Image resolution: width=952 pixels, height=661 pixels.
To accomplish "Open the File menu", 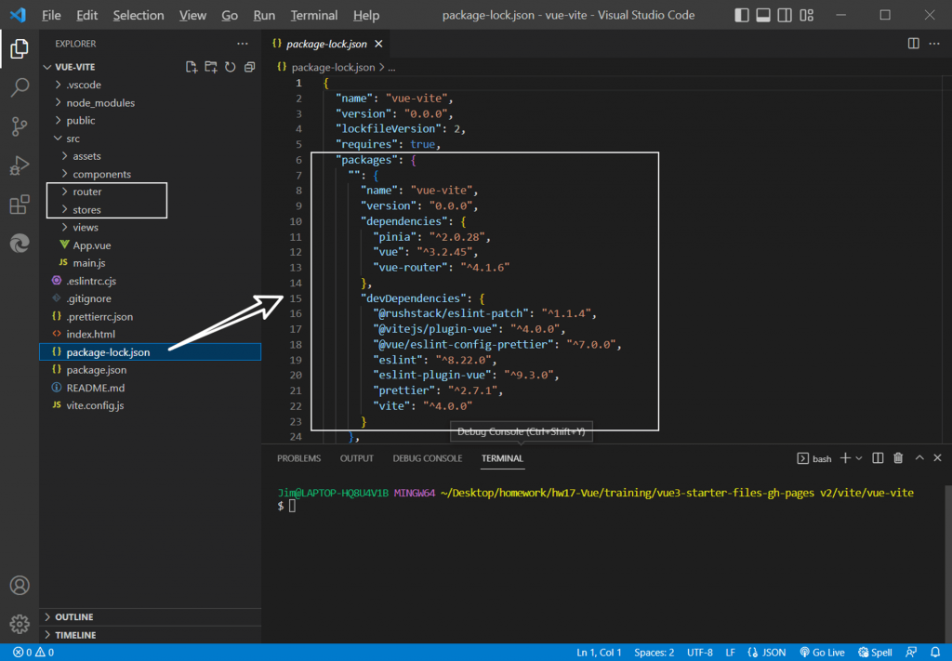I will point(51,15).
